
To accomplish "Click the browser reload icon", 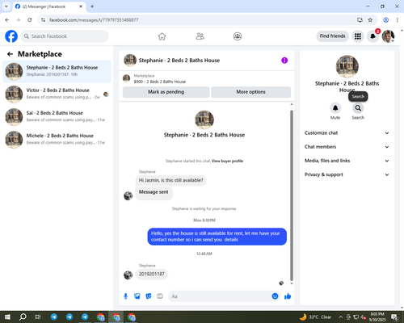I will (30, 20).
